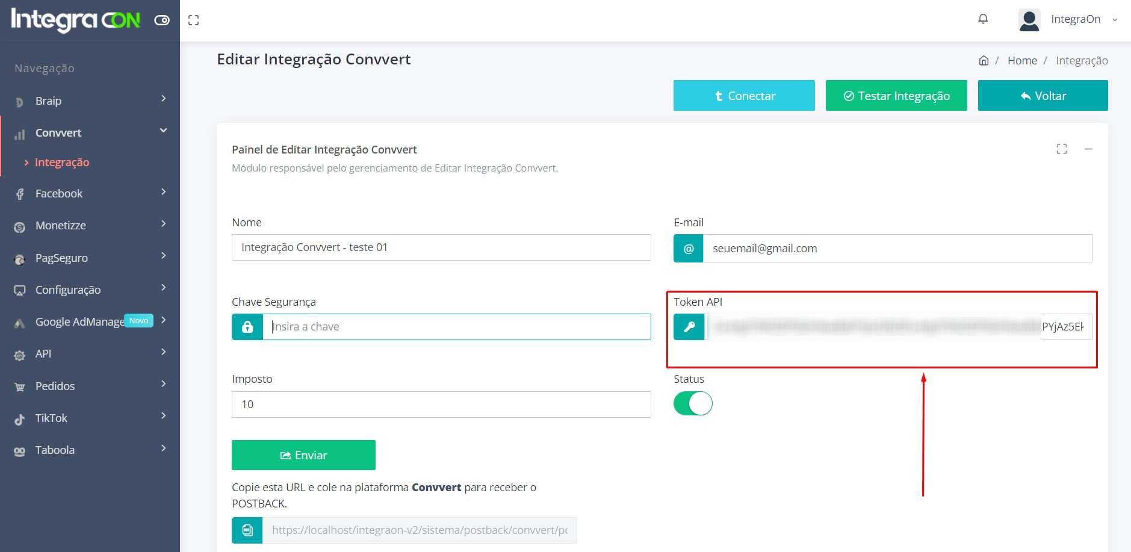Screen dimensions: 1131x552
Task: Open the IntegraOn user dropdown
Action: (1074, 19)
